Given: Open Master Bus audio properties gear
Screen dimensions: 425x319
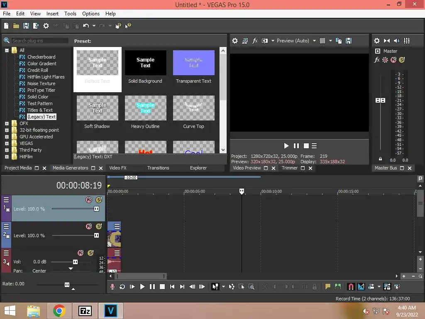Looking at the screenshot, I should click(377, 41).
